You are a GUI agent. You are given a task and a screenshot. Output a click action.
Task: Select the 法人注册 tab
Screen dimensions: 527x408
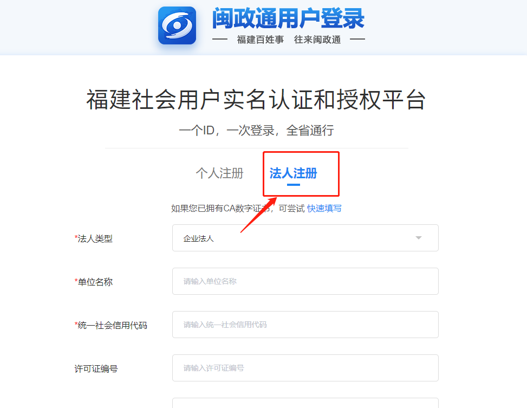293,173
